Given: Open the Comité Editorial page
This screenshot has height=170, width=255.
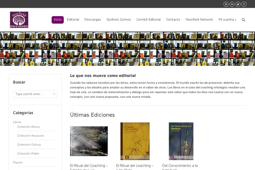Looking at the screenshot, I should pos(148,20).
